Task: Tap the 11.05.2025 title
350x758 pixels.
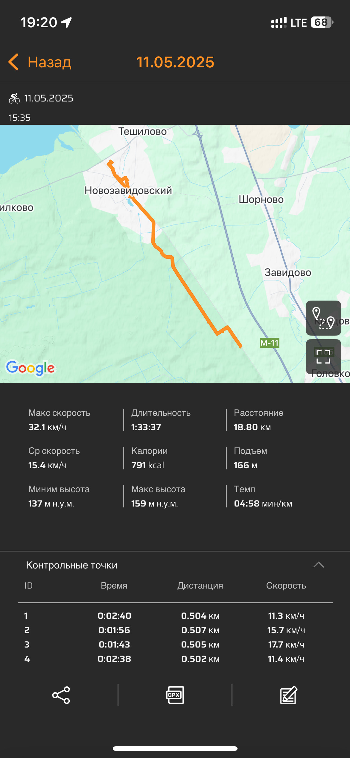Action: pos(175,62)
